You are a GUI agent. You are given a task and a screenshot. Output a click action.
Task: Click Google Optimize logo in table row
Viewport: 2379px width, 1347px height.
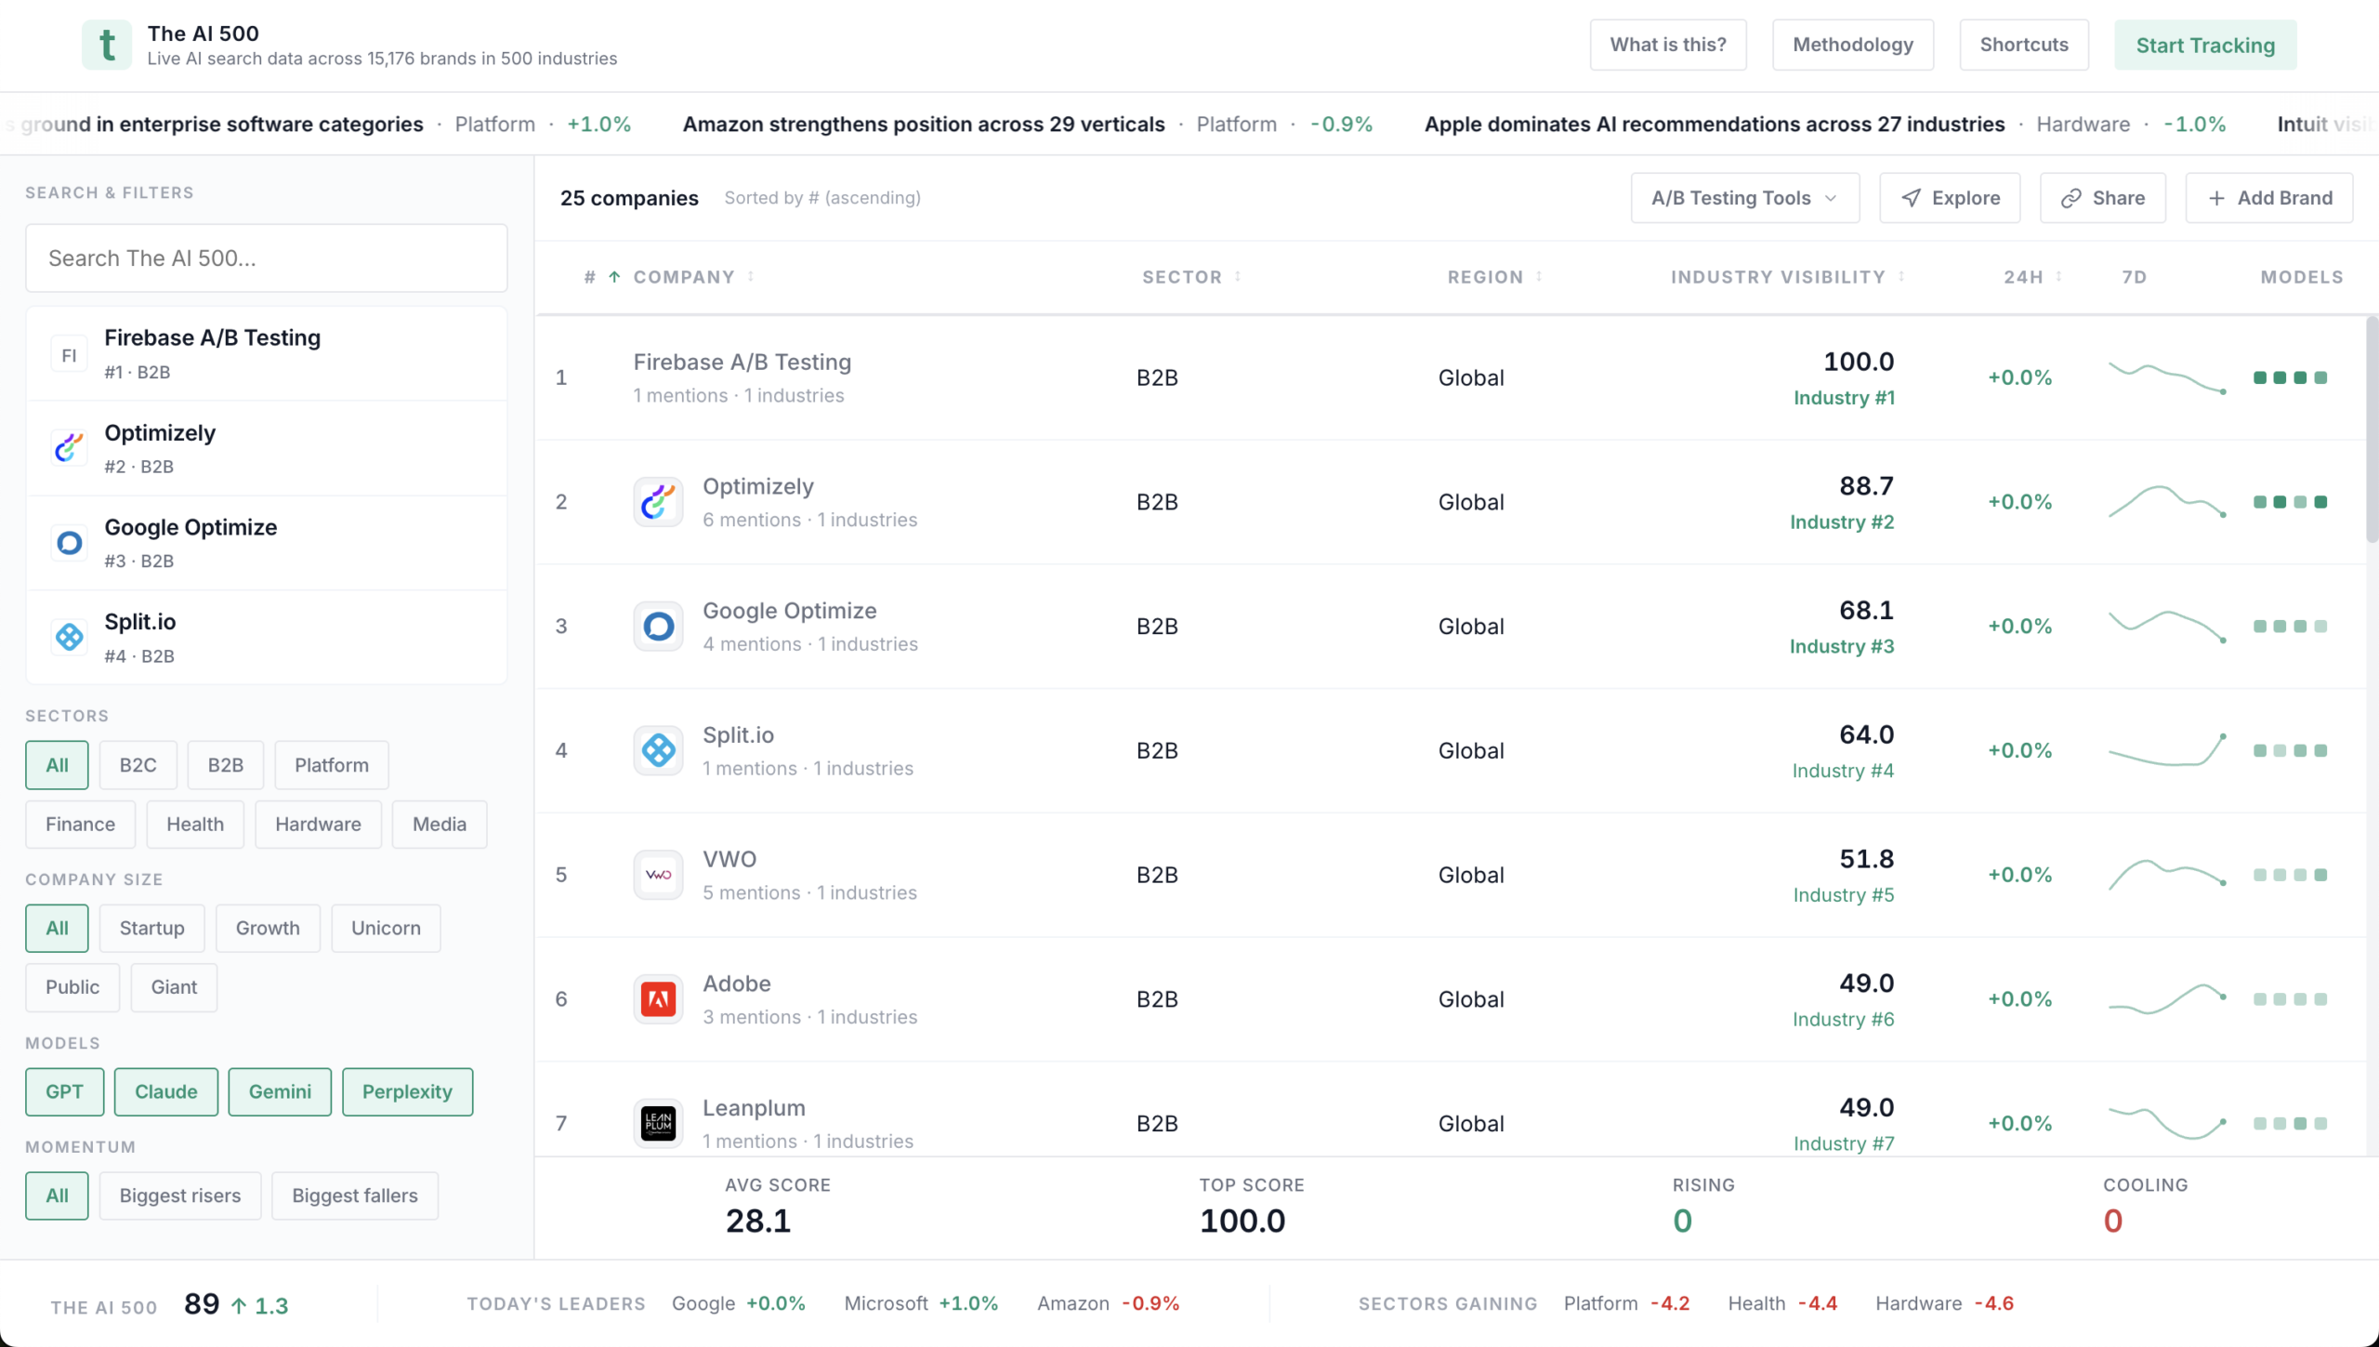pos(658,627)
